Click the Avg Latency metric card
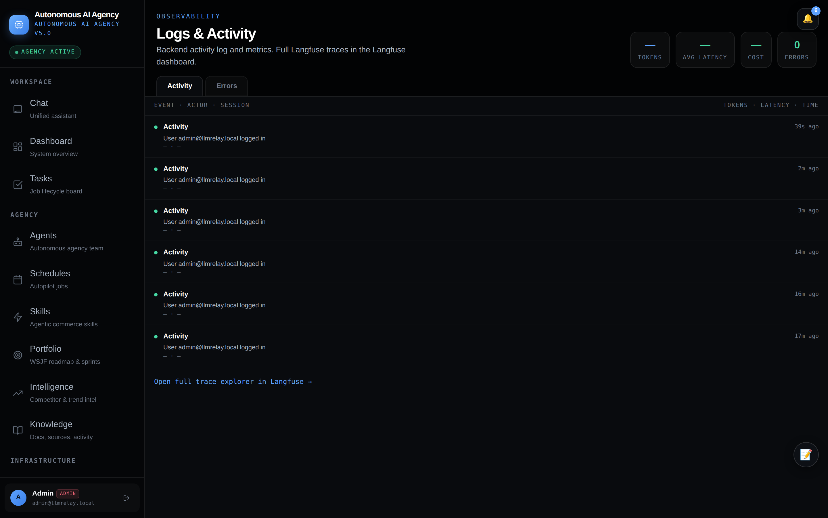828x518 pixels. pyautogui.click(x=705, y=50)
